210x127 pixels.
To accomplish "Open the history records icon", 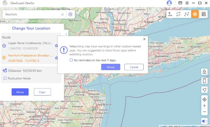I will tap(204, 14).
